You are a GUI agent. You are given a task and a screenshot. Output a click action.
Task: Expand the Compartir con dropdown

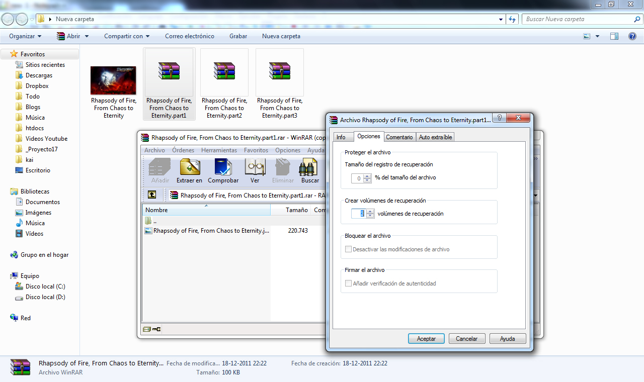click(x=127, y=36)
